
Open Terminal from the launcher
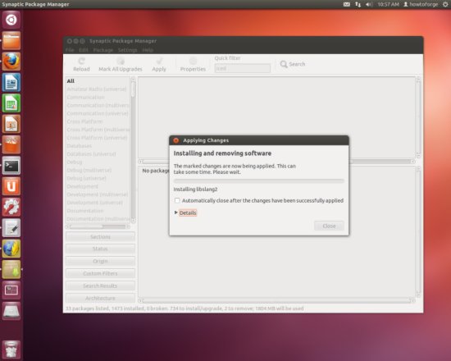[11, 166]
